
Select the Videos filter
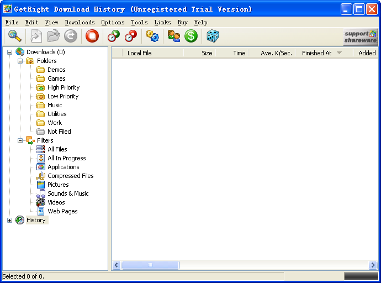56,202
